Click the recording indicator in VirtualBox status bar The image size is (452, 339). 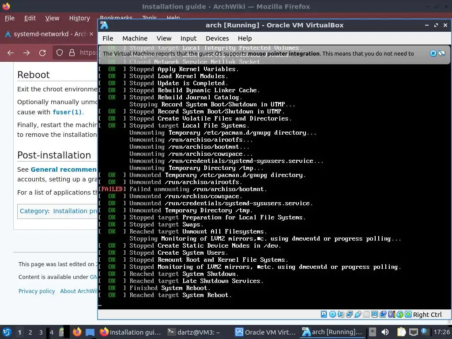tap(383, 314)
